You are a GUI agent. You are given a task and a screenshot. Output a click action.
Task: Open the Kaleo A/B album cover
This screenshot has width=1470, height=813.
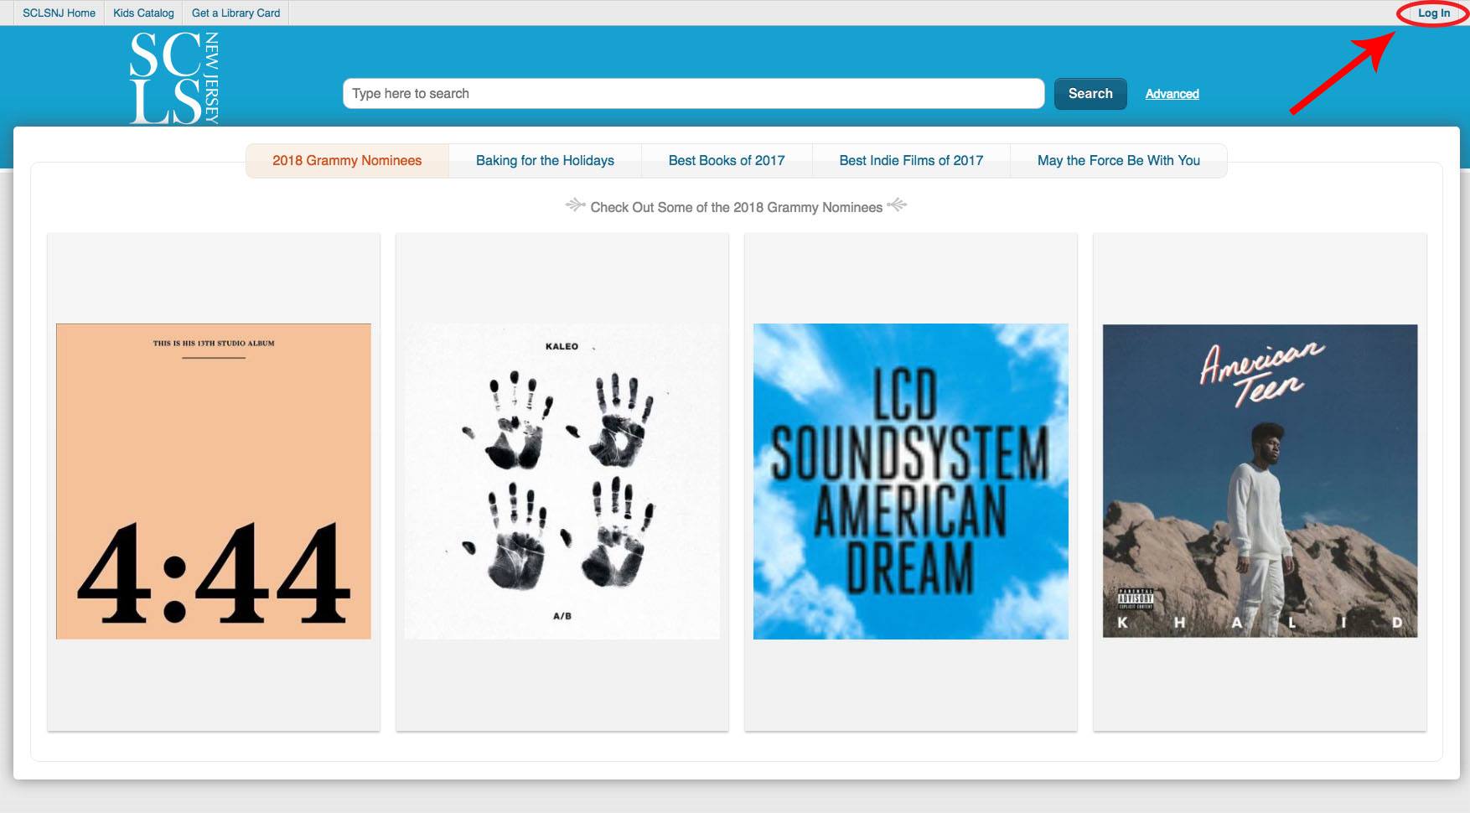click(x=562, y=481)
